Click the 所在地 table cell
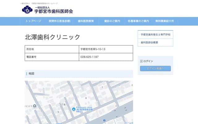The image size is (198, 124). 52,49
